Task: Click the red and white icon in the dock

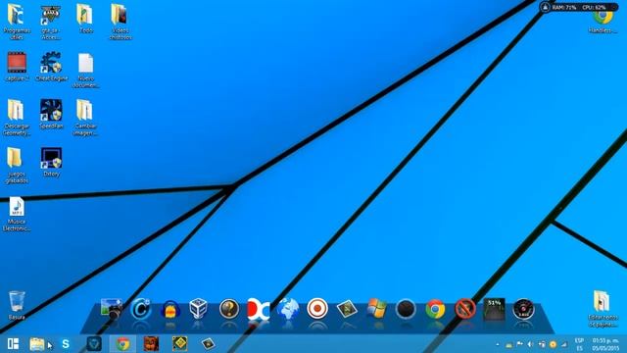Action: click(259, 309)
